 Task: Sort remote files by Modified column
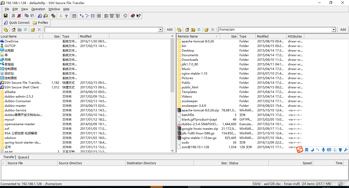click(x=271, y=36)
